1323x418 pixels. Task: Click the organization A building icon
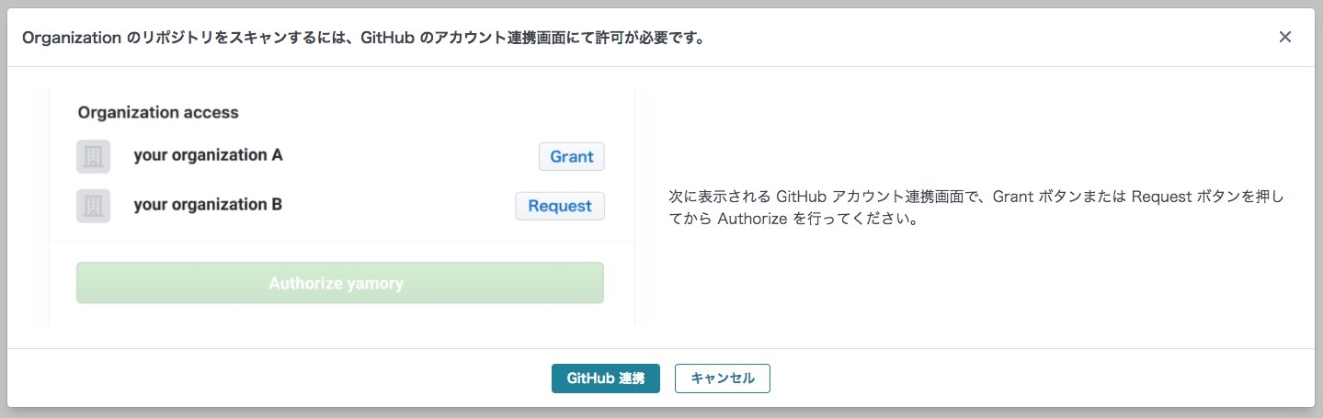(93, 156)
